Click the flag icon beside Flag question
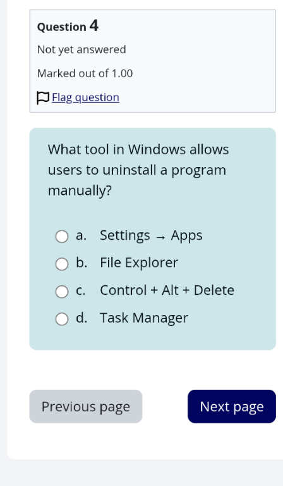Viewport: 283px width, 486px height. [43, 98]
